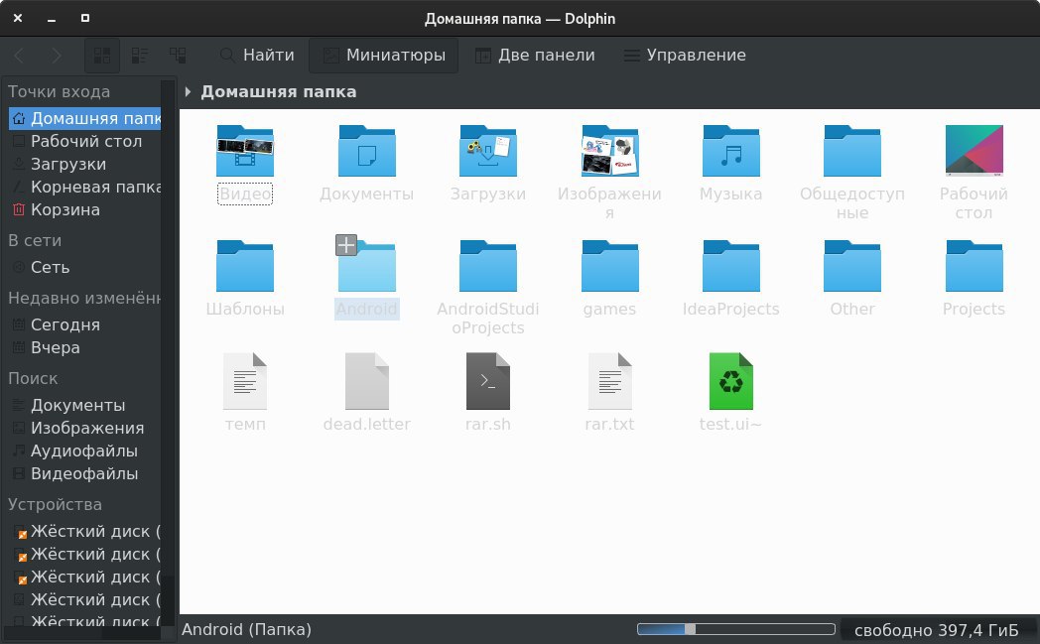
Task: Select the Общедоступные folder icon
Action: (852, 151)
